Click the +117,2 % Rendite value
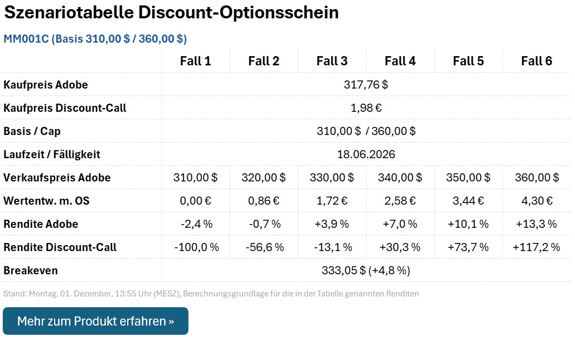Viewport: 575px width, 338px height. [538, 247]
